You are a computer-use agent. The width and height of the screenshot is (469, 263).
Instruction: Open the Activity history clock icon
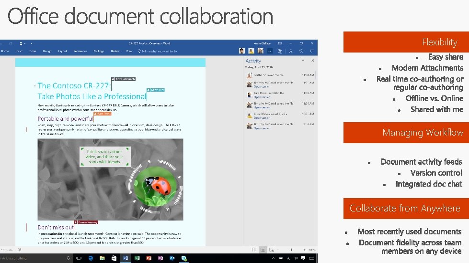click(x=301, y=51)
